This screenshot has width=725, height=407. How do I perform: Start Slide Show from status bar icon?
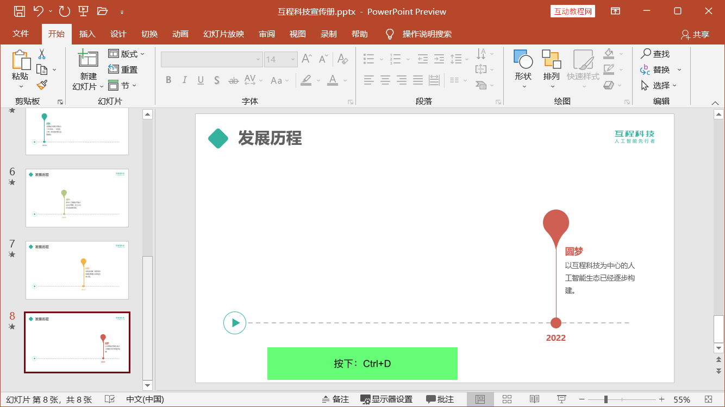562,399
